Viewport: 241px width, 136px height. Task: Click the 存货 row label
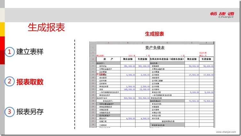101,89
